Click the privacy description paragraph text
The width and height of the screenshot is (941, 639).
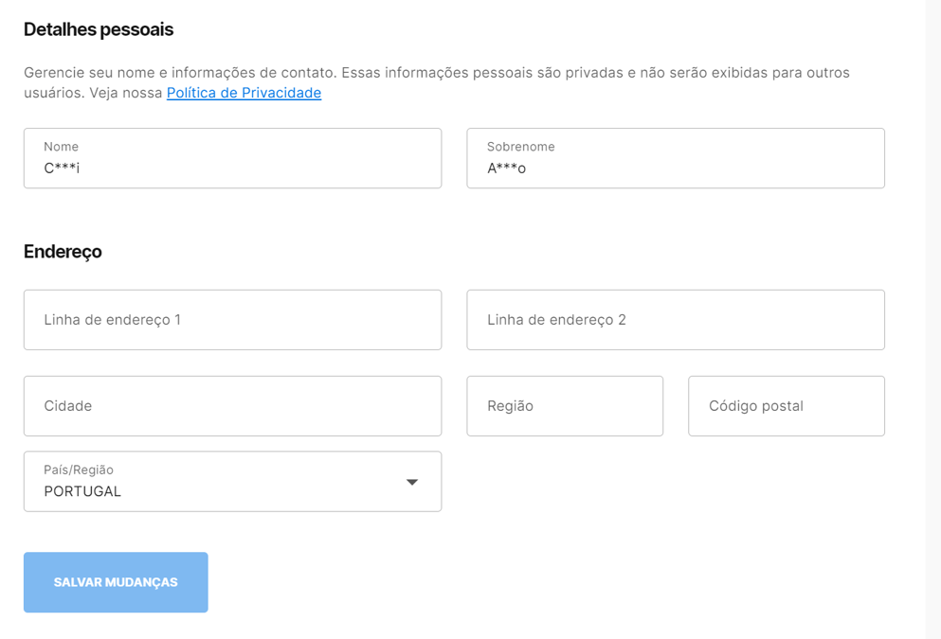pos(437,82)
